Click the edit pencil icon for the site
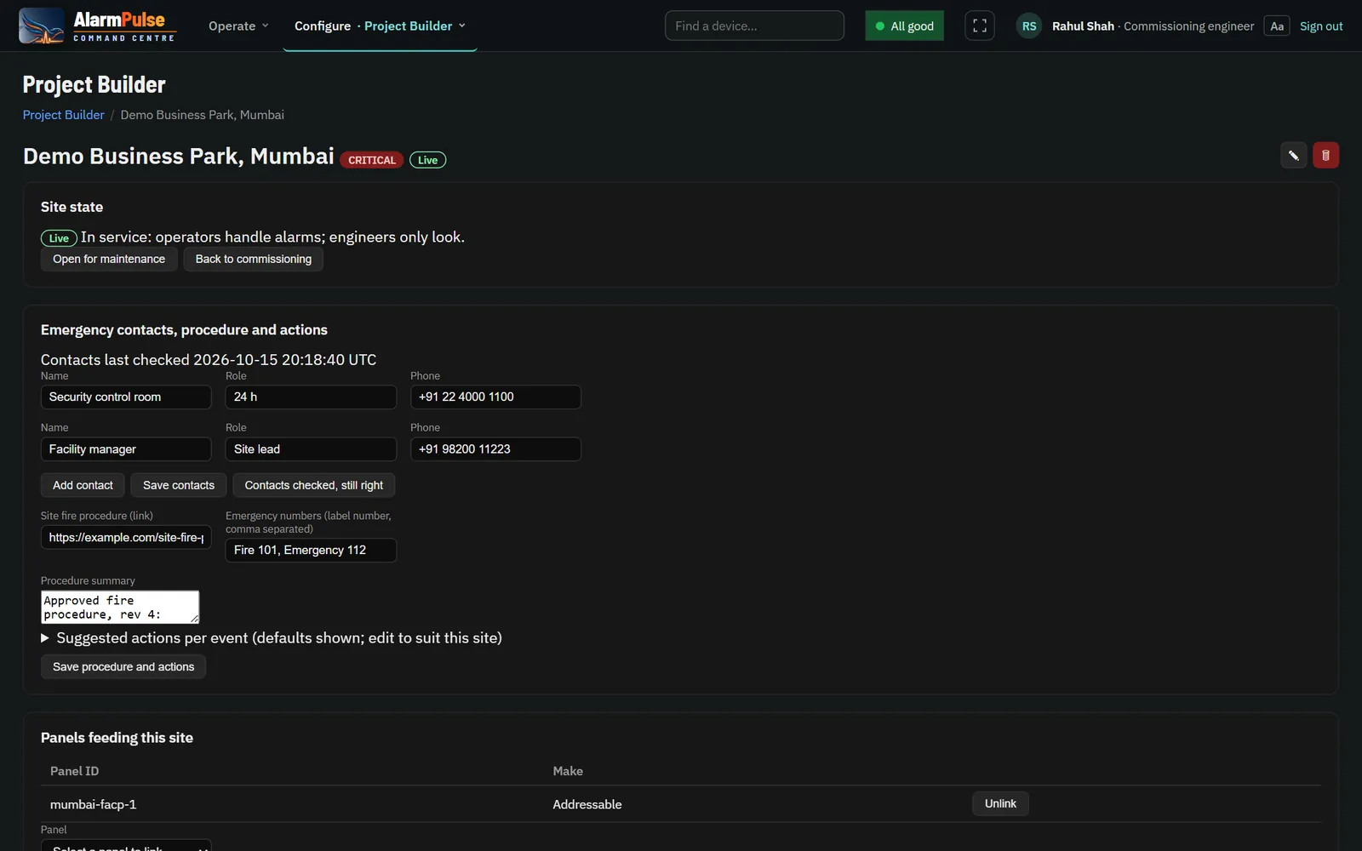Image resolution: width=1362 pixels, height=851 pixels. [x=1294, y=155]
